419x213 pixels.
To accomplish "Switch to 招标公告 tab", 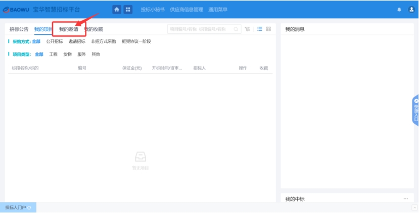I will (19, 29).
